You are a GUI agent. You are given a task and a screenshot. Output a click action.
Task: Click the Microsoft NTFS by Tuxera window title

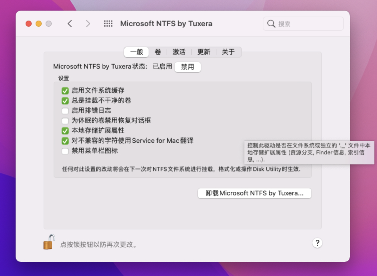coord(166,24)
